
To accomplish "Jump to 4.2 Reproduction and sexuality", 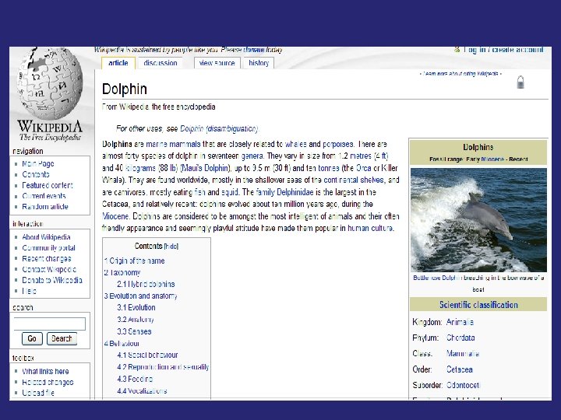I will pos(163,367).
